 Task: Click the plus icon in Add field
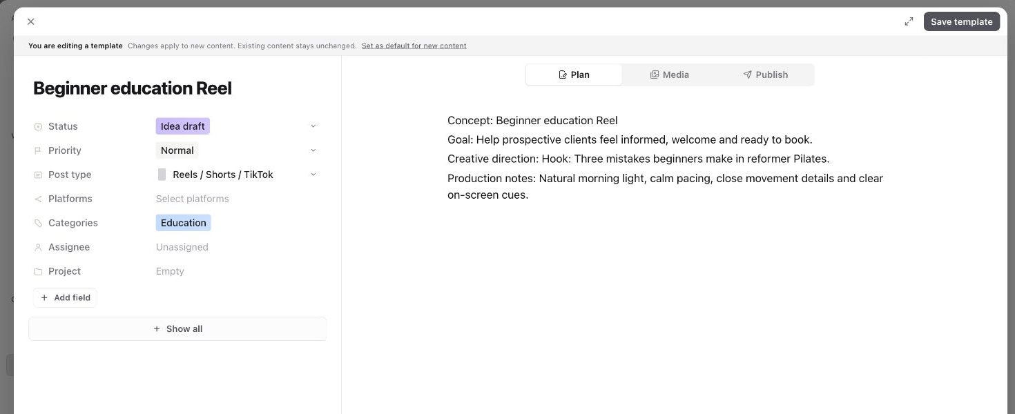pyautogui.click(x=44, y=297)
